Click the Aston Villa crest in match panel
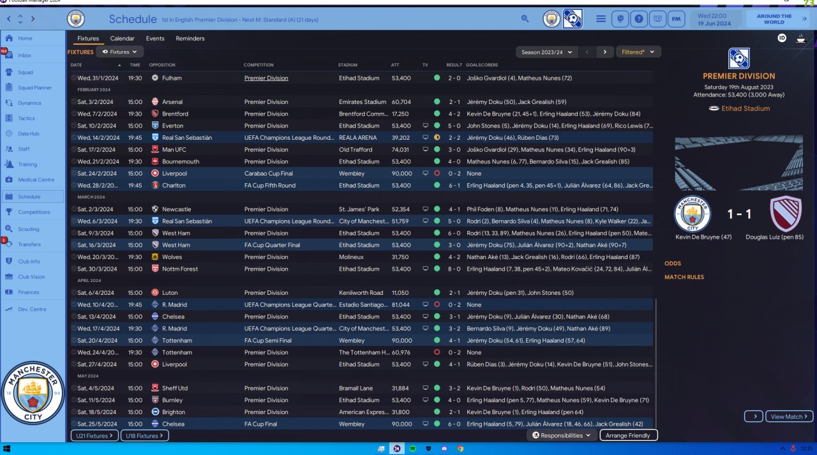Image resolution: width=817 pixels, height=455 pixels. pyautogui.click(x=786, y=214)
